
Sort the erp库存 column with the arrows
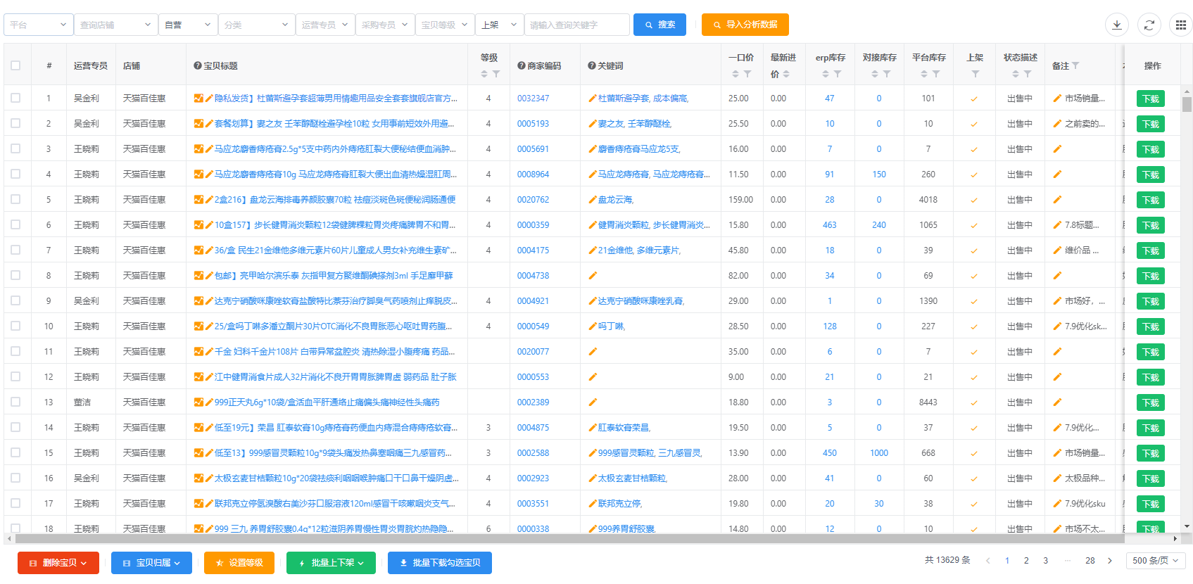[826, 74]
